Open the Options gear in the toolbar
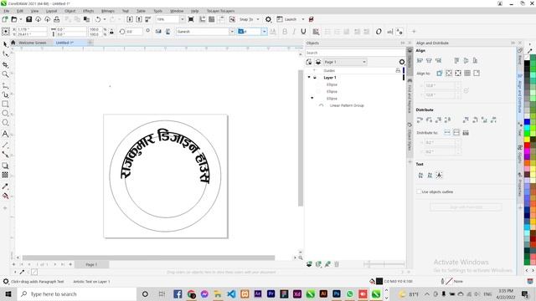This screenshot has width=536, height=301. [268, 19]
